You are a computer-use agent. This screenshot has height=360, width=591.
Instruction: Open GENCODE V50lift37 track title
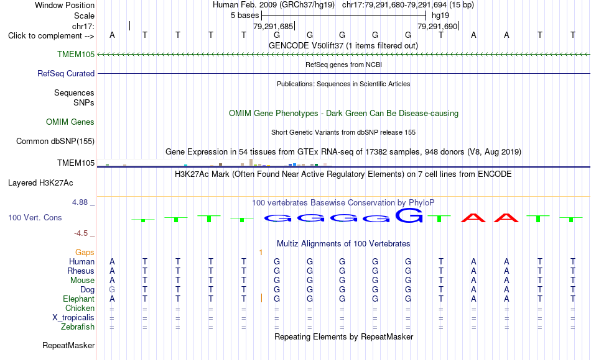(x=343, y=46)
